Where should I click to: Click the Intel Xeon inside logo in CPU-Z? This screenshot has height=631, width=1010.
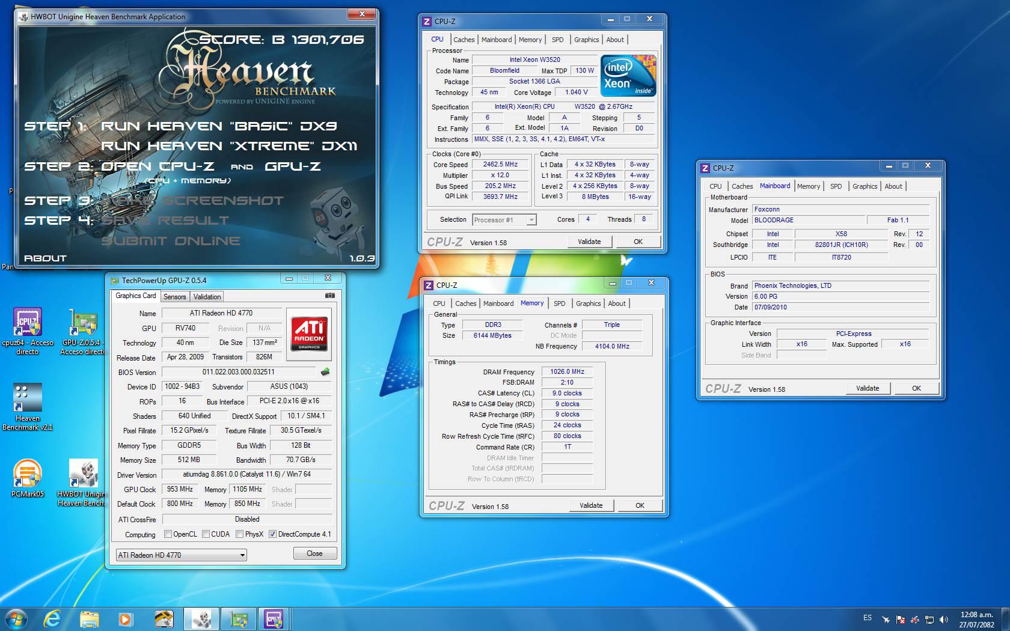[629, 75]
